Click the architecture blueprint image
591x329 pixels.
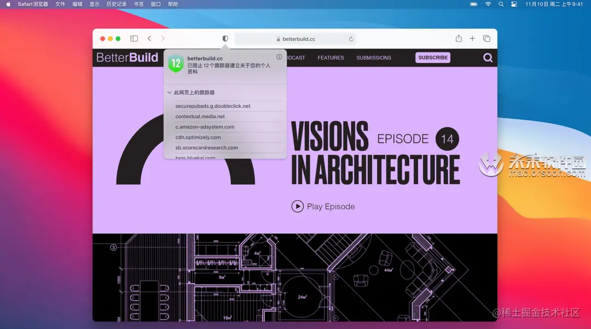(295, 278)
